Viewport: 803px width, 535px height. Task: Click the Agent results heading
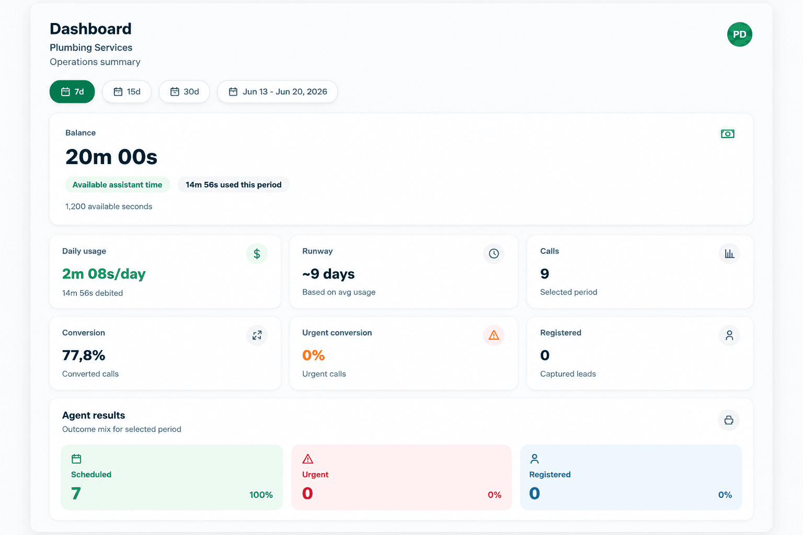pos(94,415)
